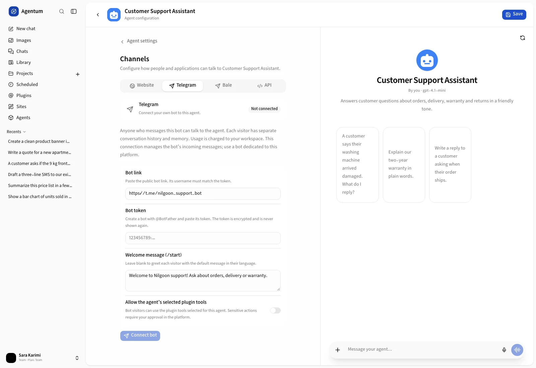Select the Telegram channel tab

tap(183, 86)
